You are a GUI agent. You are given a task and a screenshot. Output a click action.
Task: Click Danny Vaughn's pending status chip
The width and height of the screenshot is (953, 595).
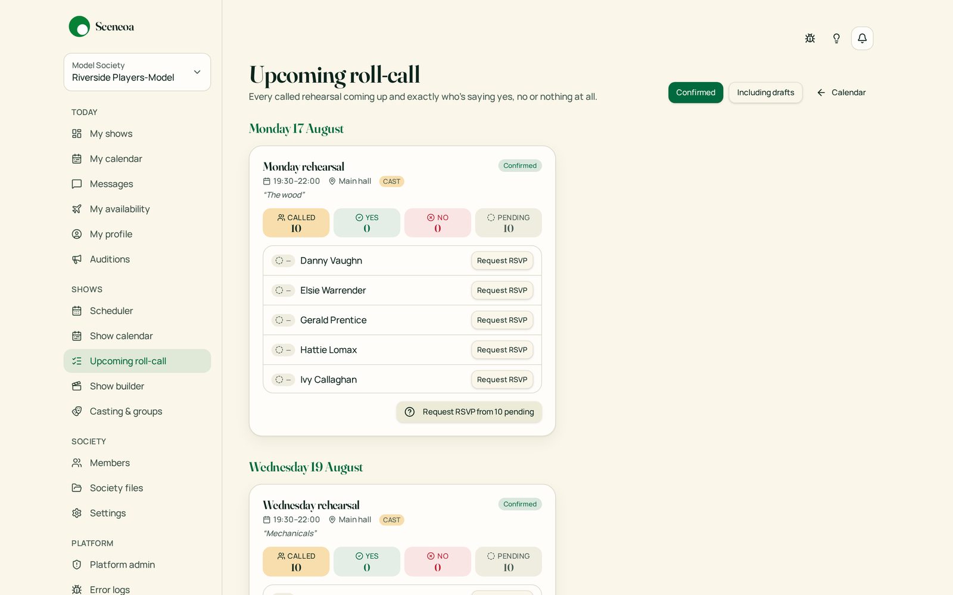(x=283, y=261)
